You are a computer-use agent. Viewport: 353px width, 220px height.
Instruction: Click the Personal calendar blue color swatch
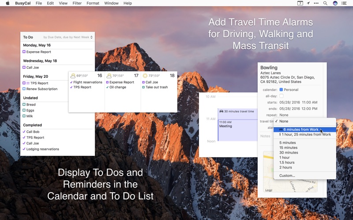281,90
